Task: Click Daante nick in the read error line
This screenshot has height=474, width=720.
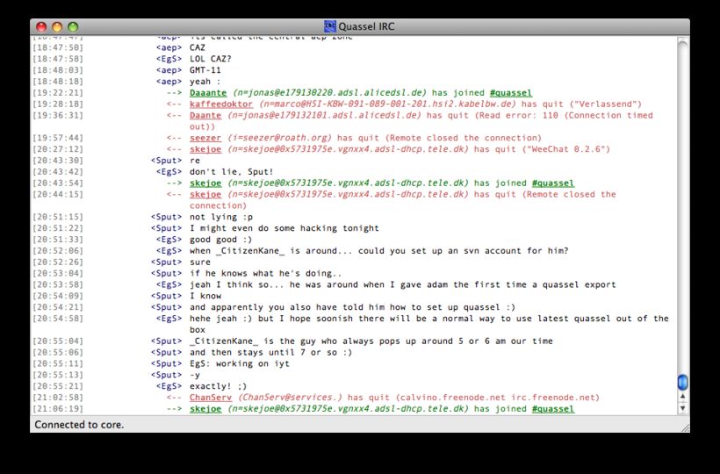Action: (x=205, y=116)
